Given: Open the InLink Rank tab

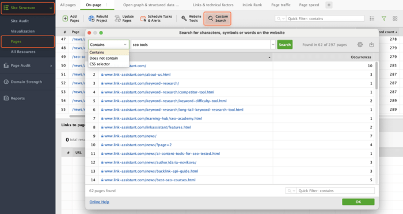Looking at the screenshot, I should click(252, 5).
